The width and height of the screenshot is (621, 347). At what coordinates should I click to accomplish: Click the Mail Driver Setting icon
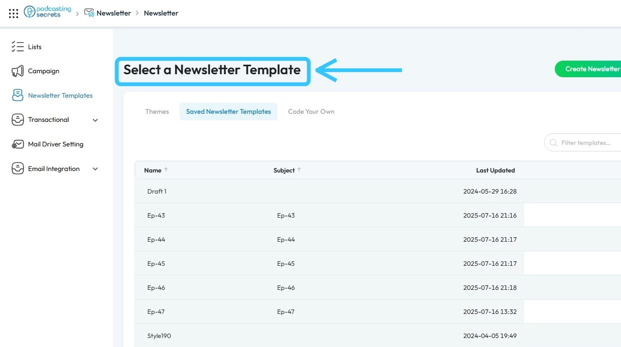(18, 144)
